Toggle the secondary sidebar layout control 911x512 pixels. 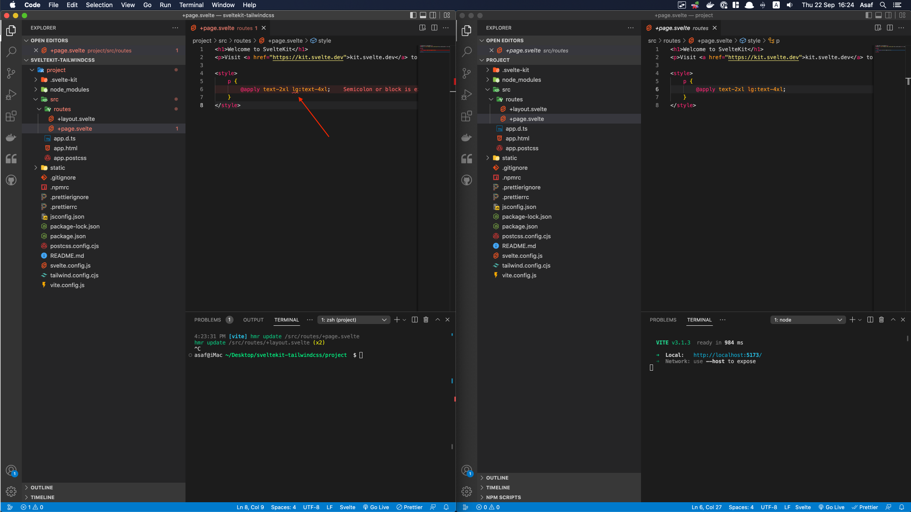[x=432, y=15]
